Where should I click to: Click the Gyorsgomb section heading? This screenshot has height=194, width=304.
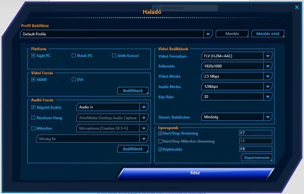[168, 128]
